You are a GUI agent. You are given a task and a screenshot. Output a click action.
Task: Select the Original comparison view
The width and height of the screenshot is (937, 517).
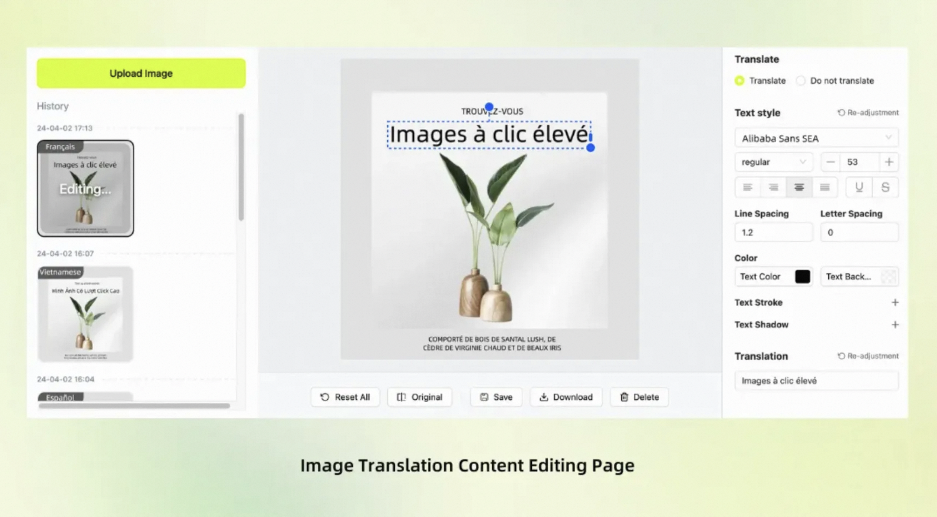click(419, 397)
